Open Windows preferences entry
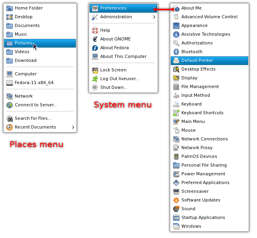The image size is (257, 238). 210,226
